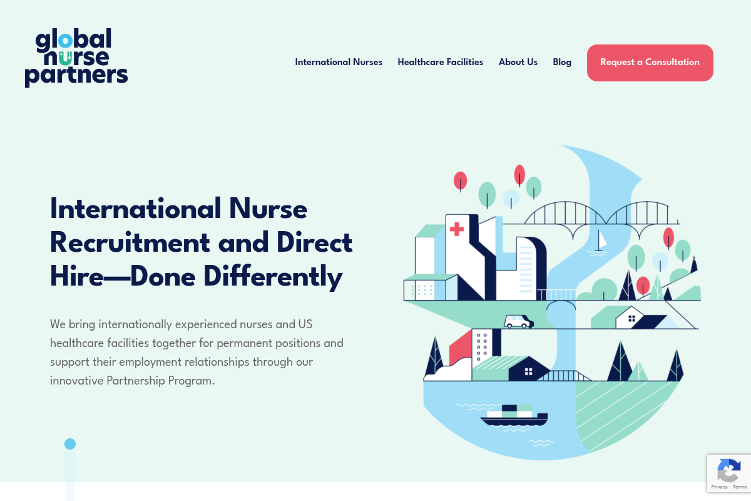The width and height of the screenshot is (751, 501).
Task: Click the blue dot timeline marker
Action: (x=70, y=444)
